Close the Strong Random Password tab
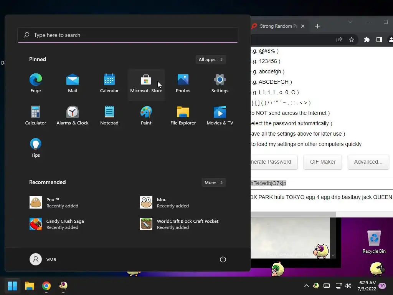393x295 pixels. click(x=303, y=26)
